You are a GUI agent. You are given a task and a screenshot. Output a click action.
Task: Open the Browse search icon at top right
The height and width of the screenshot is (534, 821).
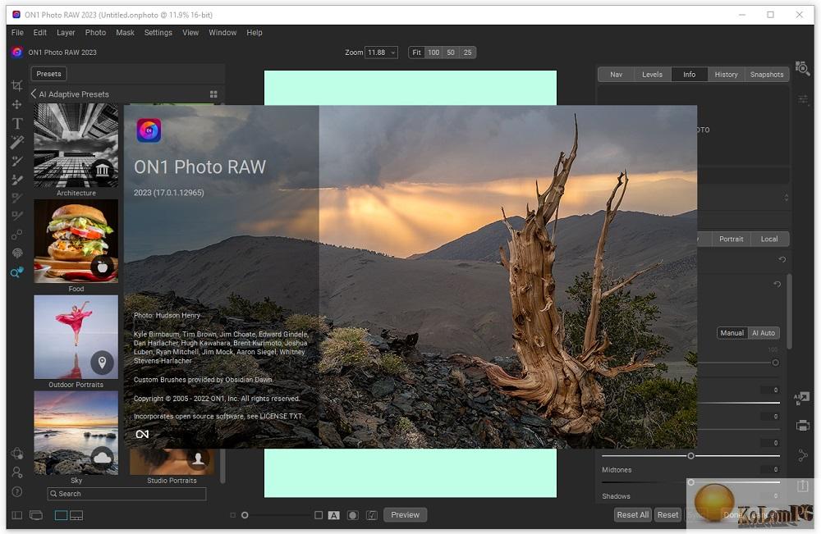pos(802,68)
